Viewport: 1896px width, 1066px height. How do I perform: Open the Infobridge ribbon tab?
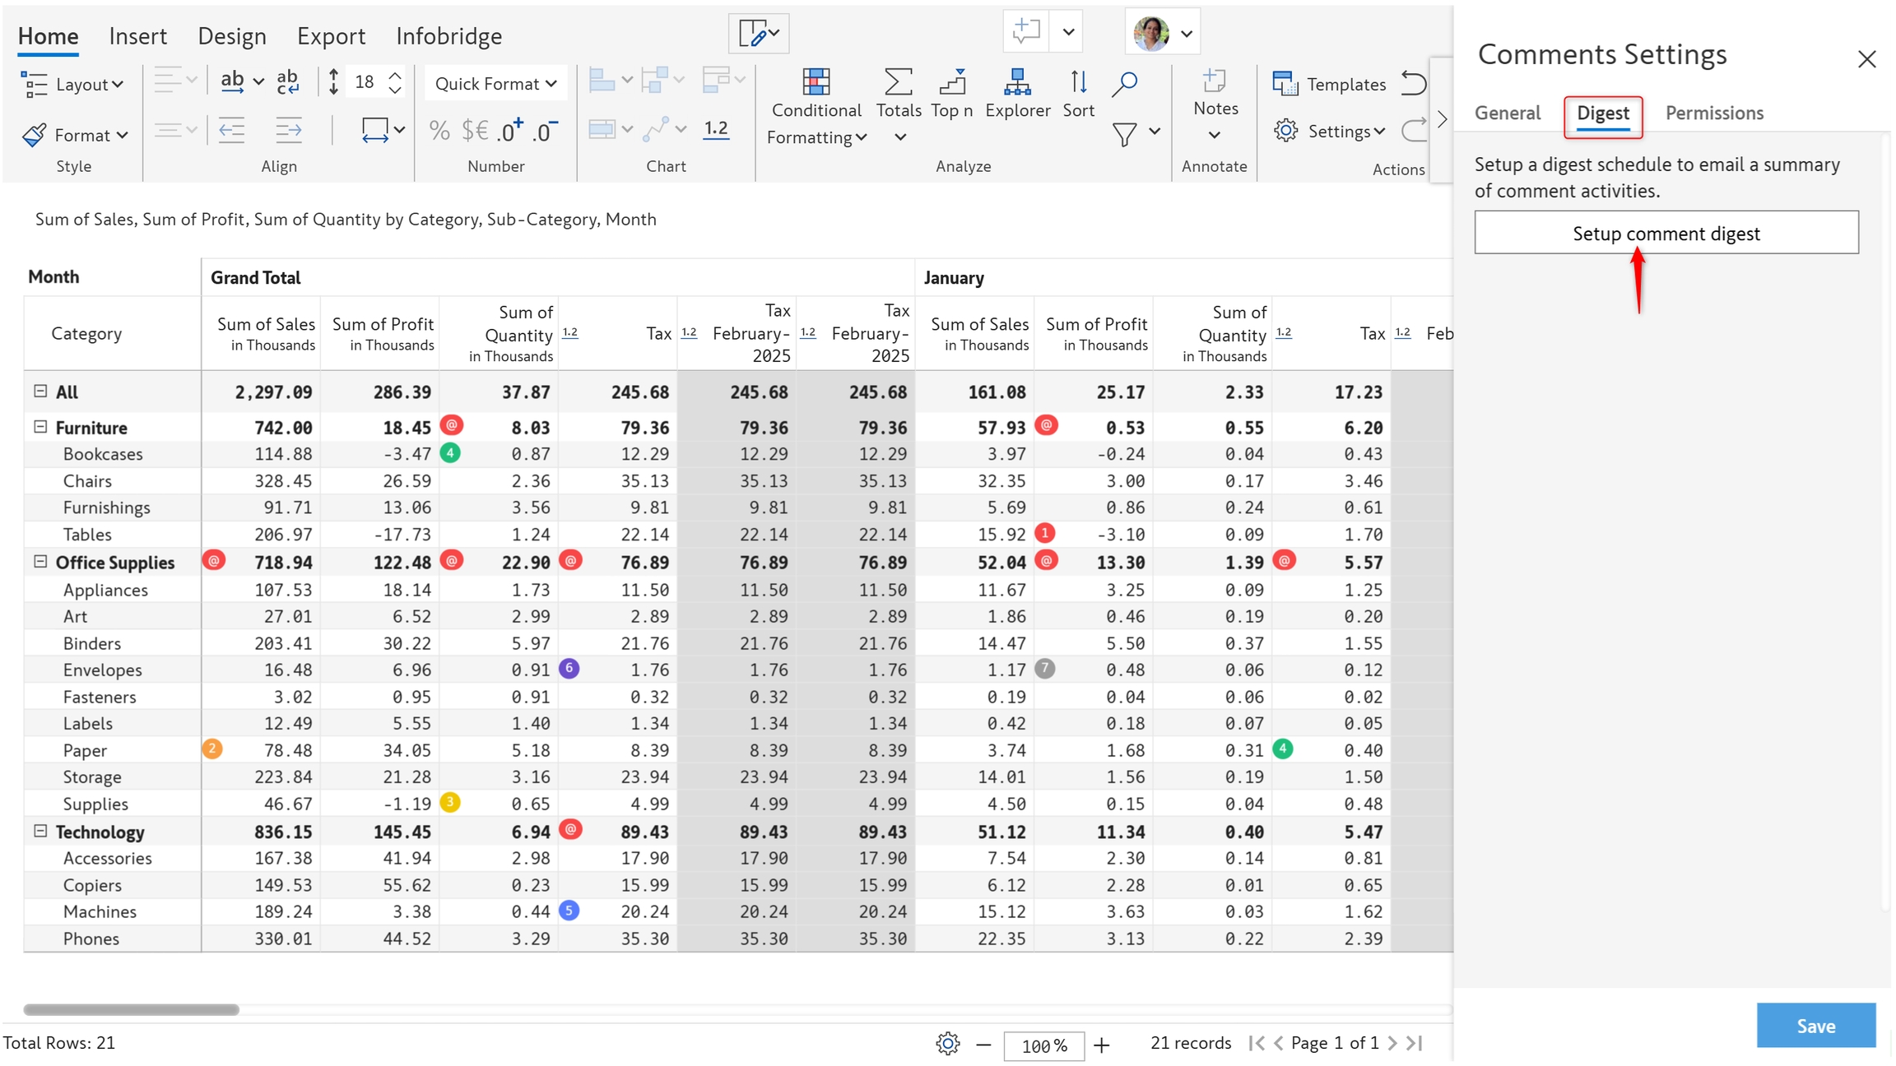(448, 36)
